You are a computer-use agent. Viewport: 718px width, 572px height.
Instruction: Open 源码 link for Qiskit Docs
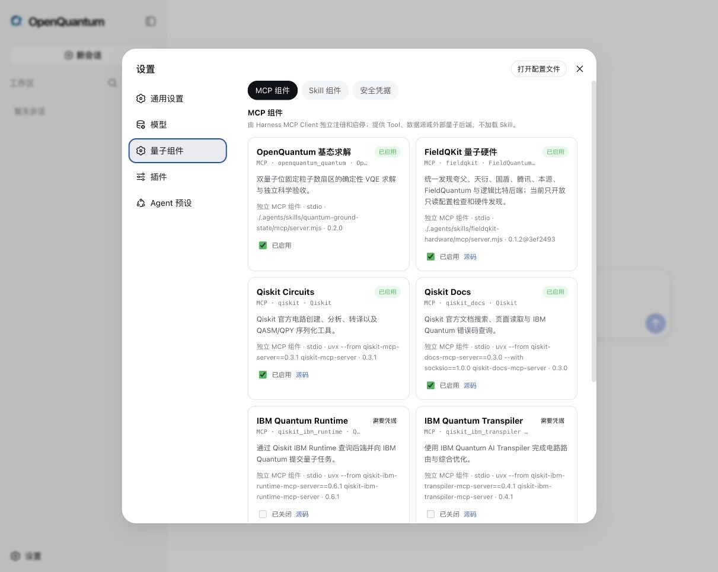click(470, 385)
